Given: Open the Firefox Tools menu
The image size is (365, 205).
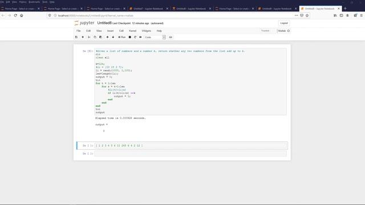Looking at the screenshot, I should [44, 2].
